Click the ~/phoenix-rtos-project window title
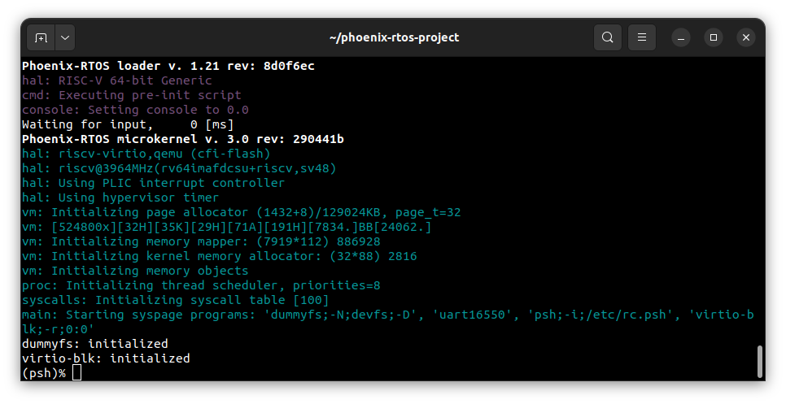Image resolution: width=786 pixels, height=404 pixels. (393, 37)
